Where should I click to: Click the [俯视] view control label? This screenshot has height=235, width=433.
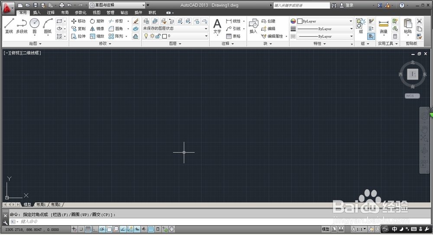[15, 53]
